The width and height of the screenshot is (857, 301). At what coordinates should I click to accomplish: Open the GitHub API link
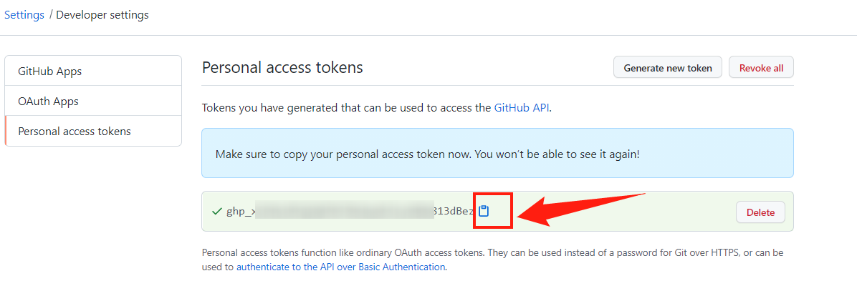(x=522, y=107)
